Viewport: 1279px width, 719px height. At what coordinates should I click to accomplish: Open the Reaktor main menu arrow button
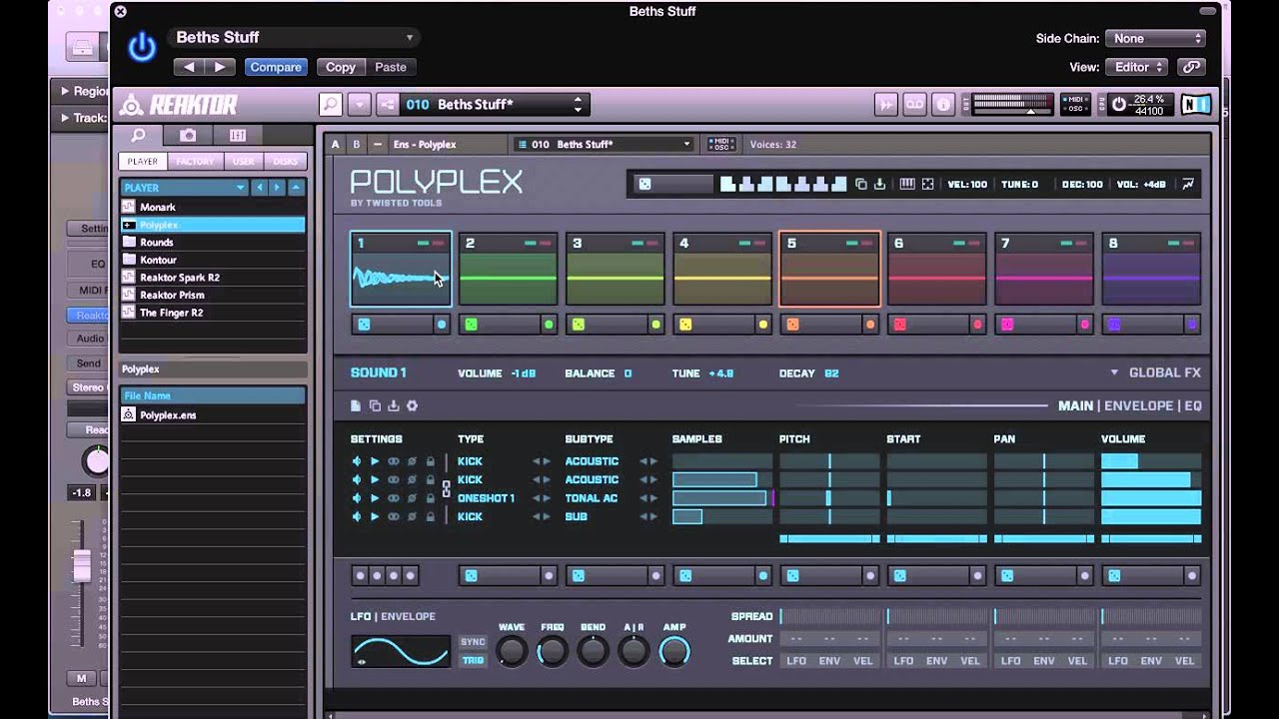[x=360, y=104]
